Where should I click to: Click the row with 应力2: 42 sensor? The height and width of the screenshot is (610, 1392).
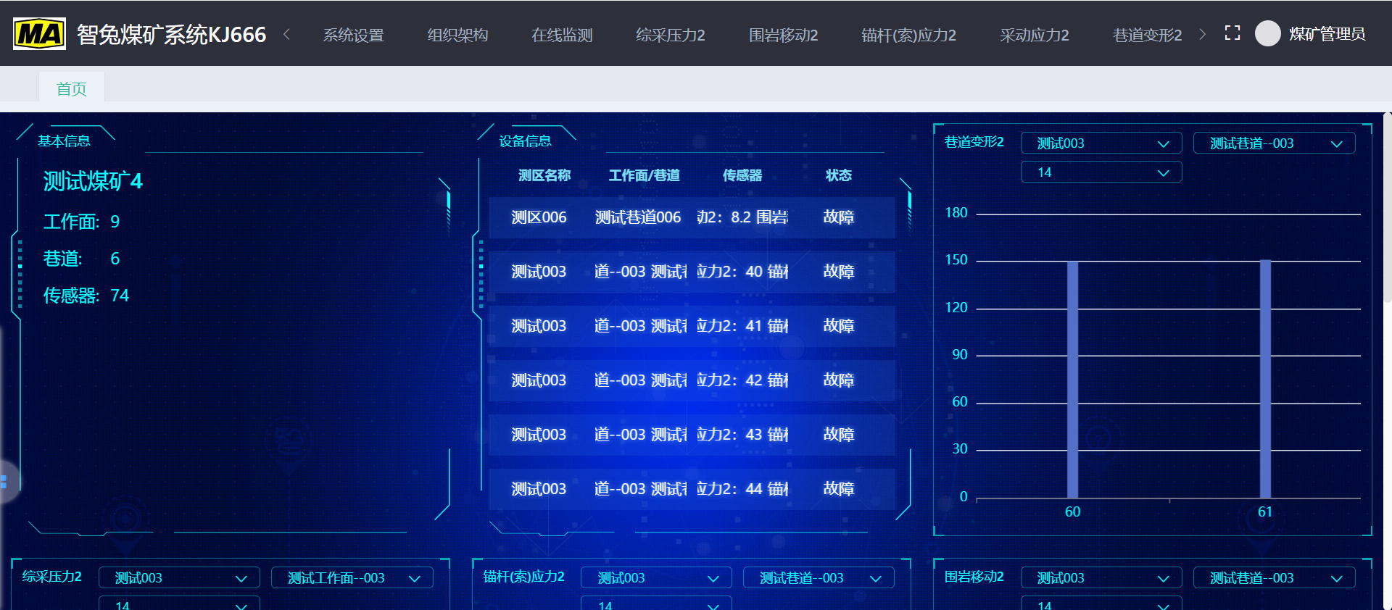pos(692,380)
